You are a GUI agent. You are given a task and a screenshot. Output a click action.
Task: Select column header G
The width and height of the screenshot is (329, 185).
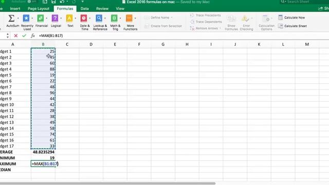click(163, 44)
